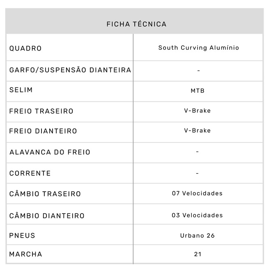The height and width of the screenshot is (271, 271).
Task: Click the ALAVANCA DO FREIO label
Action: coord(50,152)
